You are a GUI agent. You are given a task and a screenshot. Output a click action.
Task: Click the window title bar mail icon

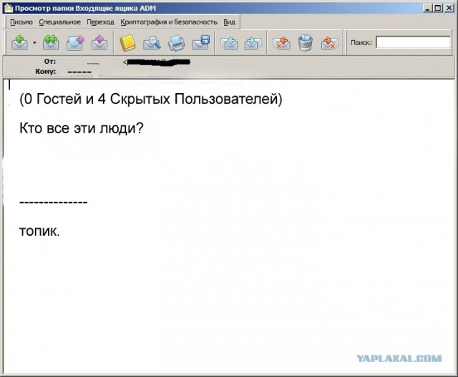pyautogui.click(x=9, y=8)
